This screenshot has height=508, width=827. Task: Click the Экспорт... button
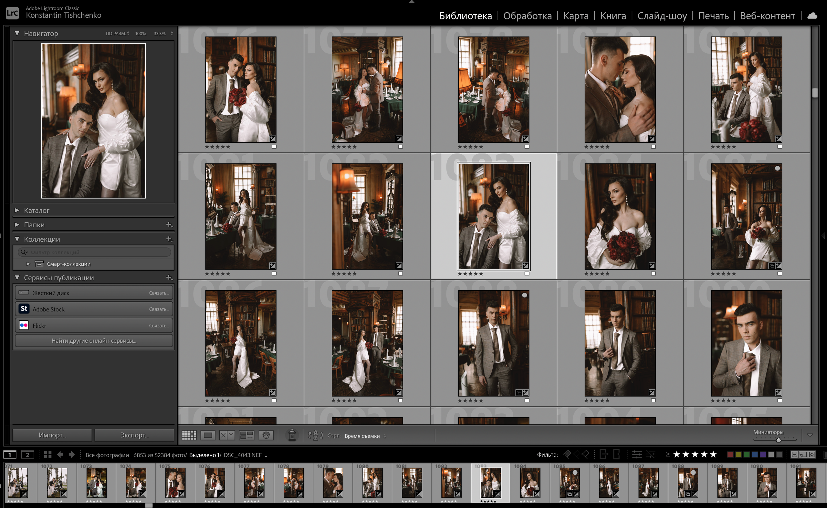click(134, 435)
